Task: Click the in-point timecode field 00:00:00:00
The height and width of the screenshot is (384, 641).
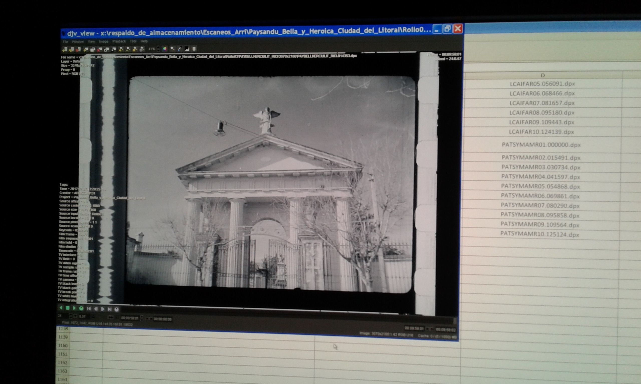Action: click(163, 319)
